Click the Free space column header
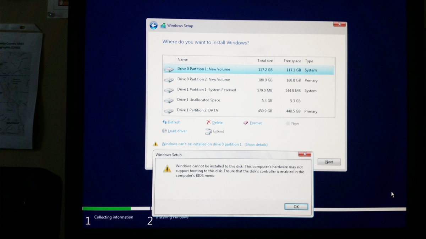Image resolution: width=426 pixels, height=239 pixels. click(292, 61)
